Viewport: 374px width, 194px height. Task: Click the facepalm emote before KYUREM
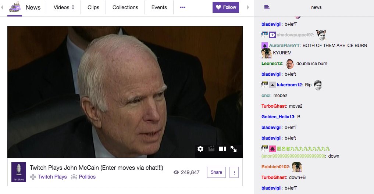[266, 53]
